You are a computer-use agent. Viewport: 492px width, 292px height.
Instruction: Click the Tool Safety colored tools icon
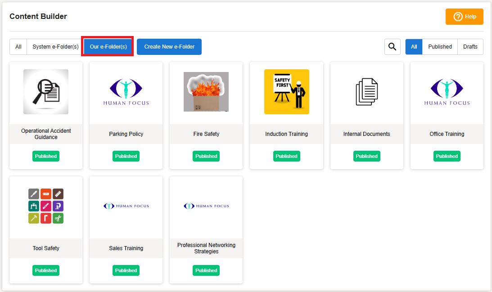pyautogui.click(x=46, y=206)
